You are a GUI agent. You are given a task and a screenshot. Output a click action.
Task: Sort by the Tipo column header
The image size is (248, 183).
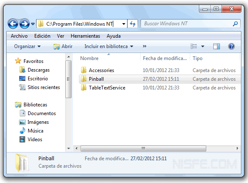pos(198,58)
